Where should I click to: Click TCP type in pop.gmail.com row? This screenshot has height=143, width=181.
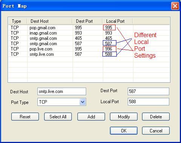[x=15, y=28]
